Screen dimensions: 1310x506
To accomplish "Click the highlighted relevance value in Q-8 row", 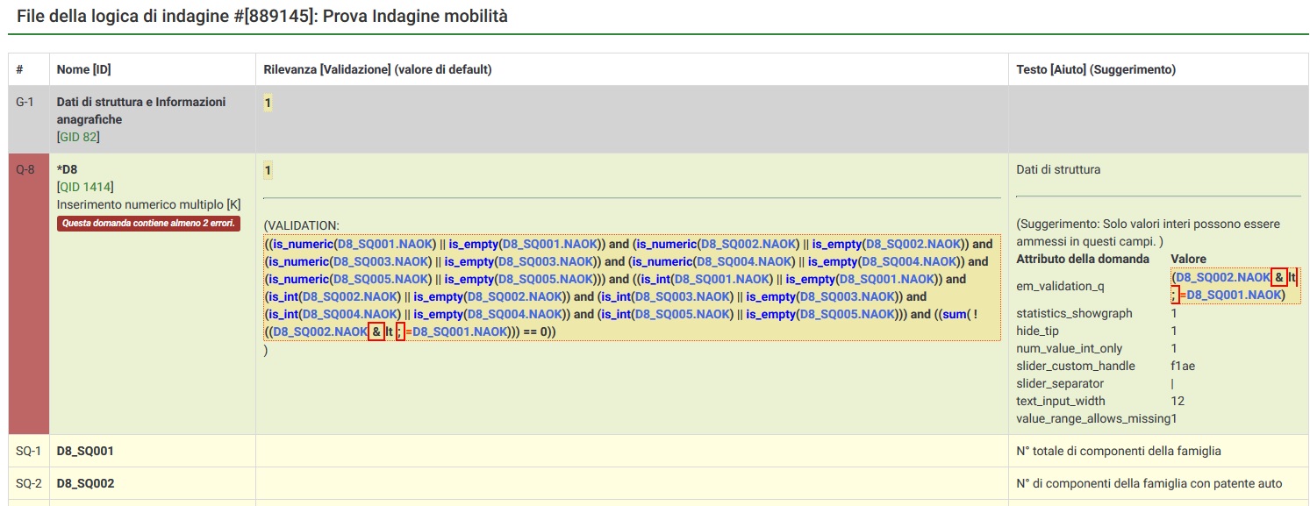I will pos(268,170).
